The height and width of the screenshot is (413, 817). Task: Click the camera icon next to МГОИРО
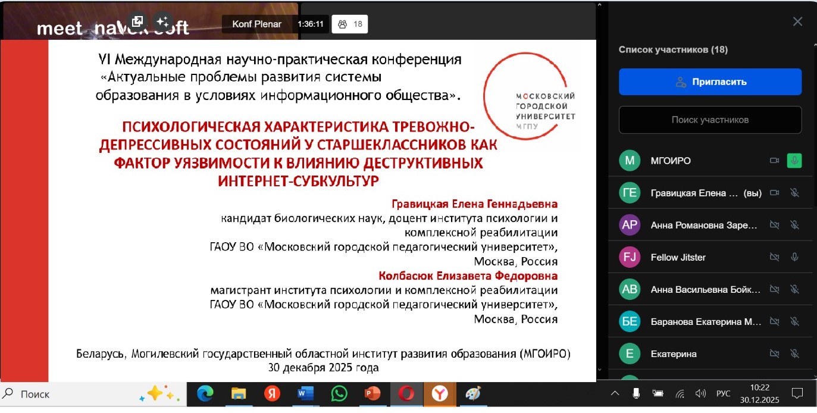[774, 161]
